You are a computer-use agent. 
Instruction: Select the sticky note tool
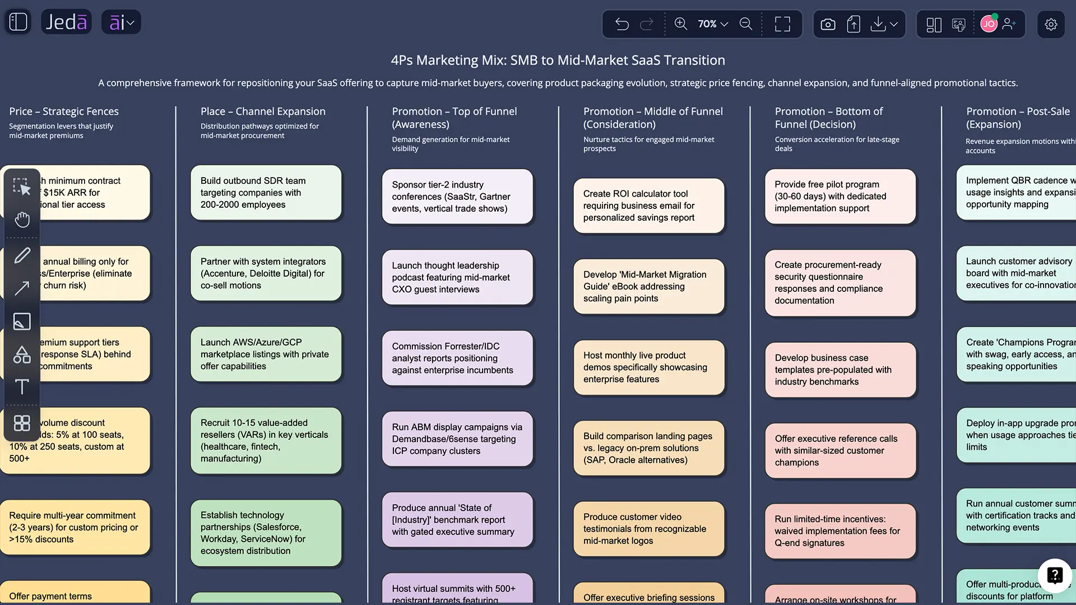pos(22,322)
